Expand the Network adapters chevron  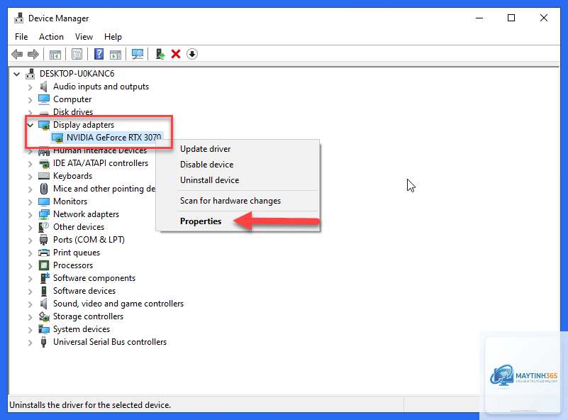[30, 214]
